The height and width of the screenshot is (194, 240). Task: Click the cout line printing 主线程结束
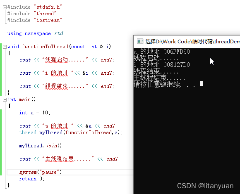pos(70,159)
